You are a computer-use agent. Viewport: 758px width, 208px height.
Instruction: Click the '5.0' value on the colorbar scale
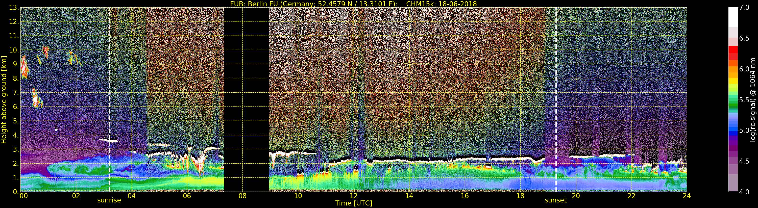coord(744,130)
